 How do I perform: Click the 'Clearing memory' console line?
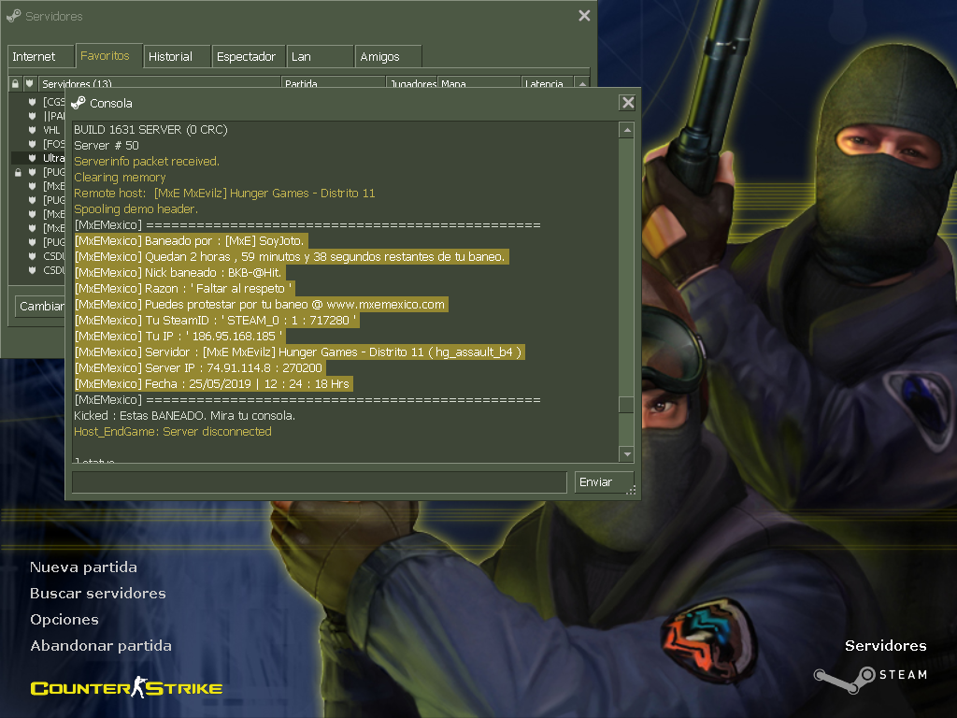[120, 177]
